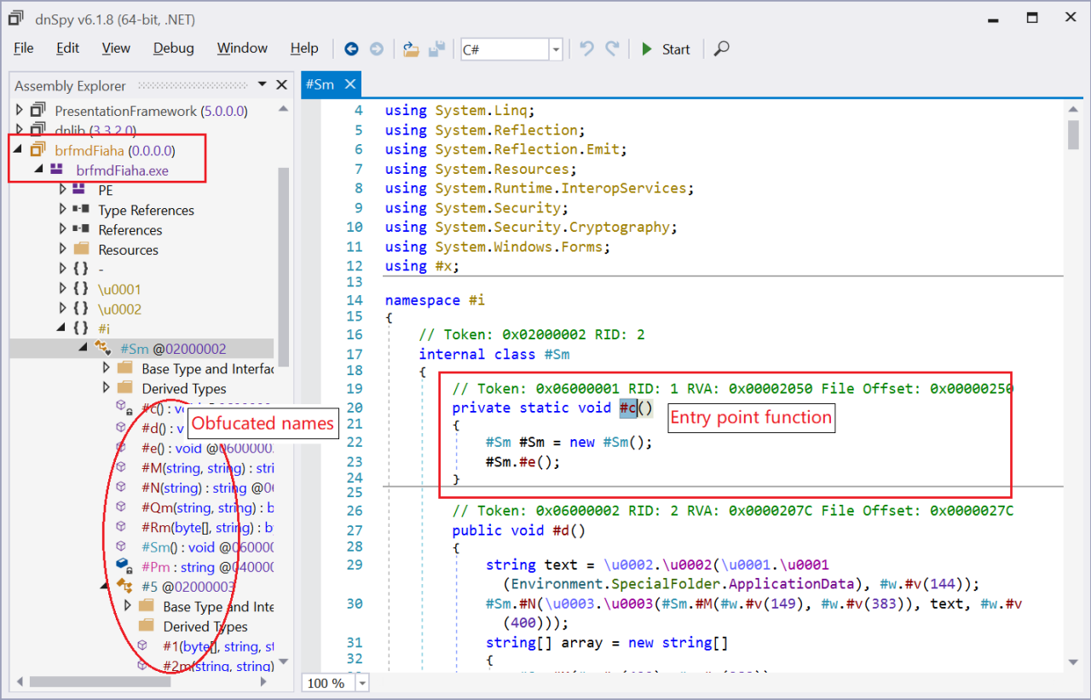Select the Type References tree item
Image resolution: width=1091 pixels, height=700 pixels.
pos(146,210)
